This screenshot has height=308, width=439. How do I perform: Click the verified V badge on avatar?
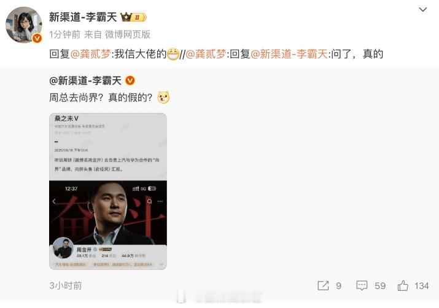[x=37, y=38]
